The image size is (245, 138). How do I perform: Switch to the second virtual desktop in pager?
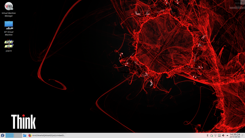coord(18,135)
